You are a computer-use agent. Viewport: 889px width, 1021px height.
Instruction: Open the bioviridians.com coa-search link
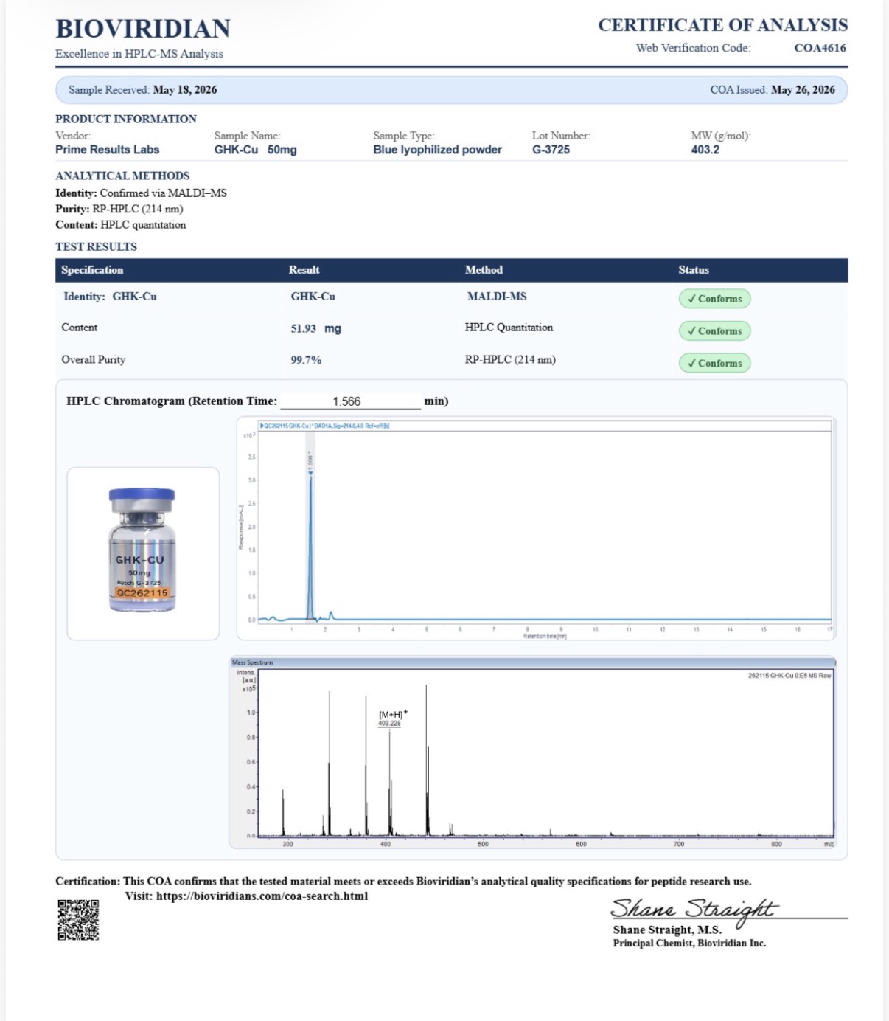pyautogui.click(x=262, y=896)
